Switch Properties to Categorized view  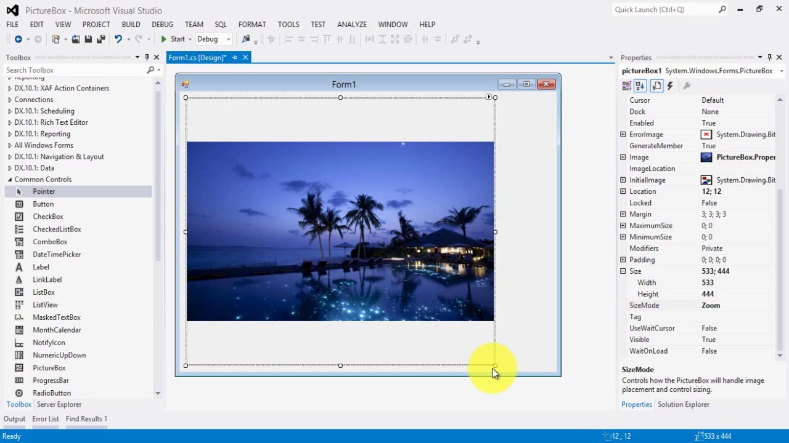pos(627,86)
